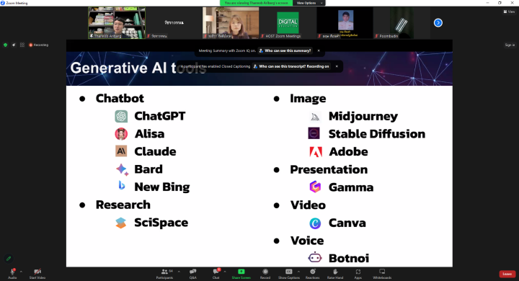The image size is (519, 281).
Task: Unmute using the Audio microphone icon
Action: [x=12, y=272]
